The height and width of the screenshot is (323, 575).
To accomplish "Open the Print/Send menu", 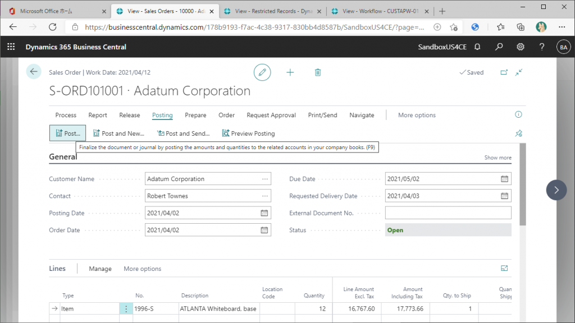I will tap(322, 115).
